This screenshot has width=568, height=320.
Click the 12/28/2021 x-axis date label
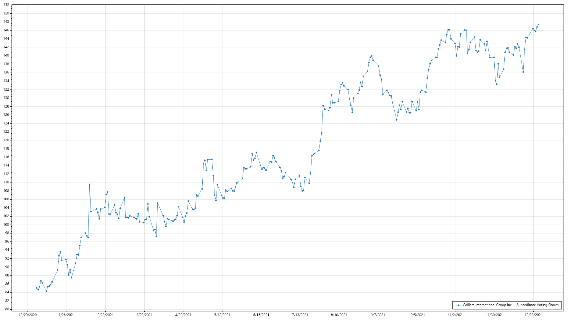(x=534, y=315)
